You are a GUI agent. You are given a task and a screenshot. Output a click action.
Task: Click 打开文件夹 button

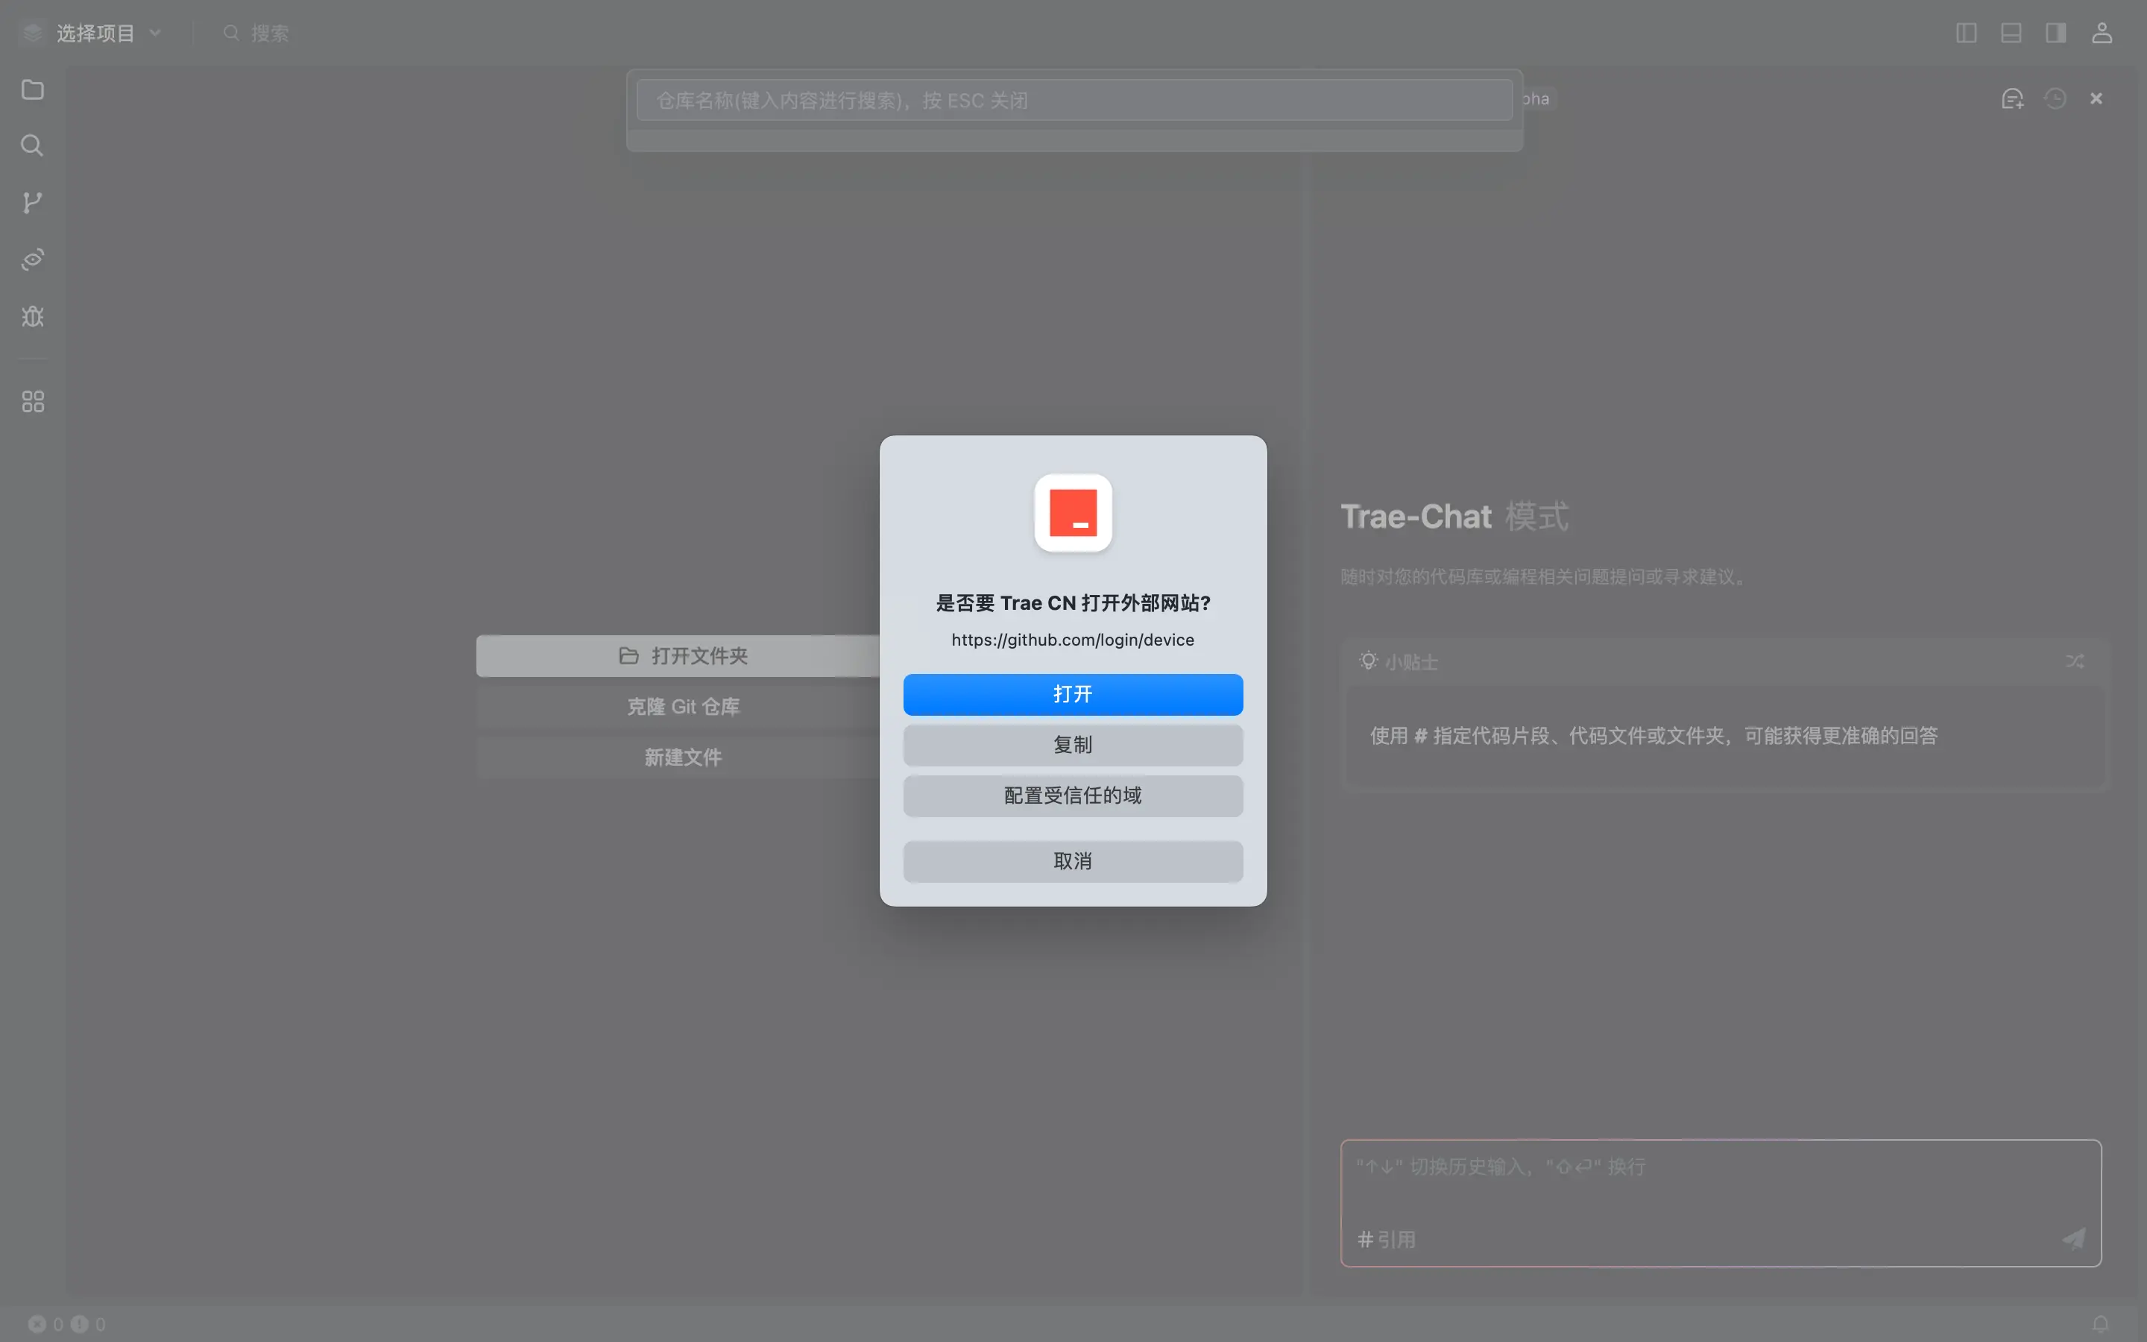(682, 656)
